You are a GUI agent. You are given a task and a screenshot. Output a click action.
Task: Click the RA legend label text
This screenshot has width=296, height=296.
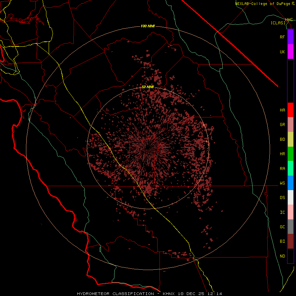[x=282, y=169]
